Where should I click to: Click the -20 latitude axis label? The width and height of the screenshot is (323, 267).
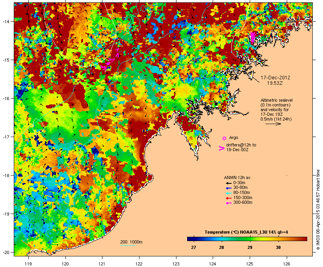click(x=6, y=252)
